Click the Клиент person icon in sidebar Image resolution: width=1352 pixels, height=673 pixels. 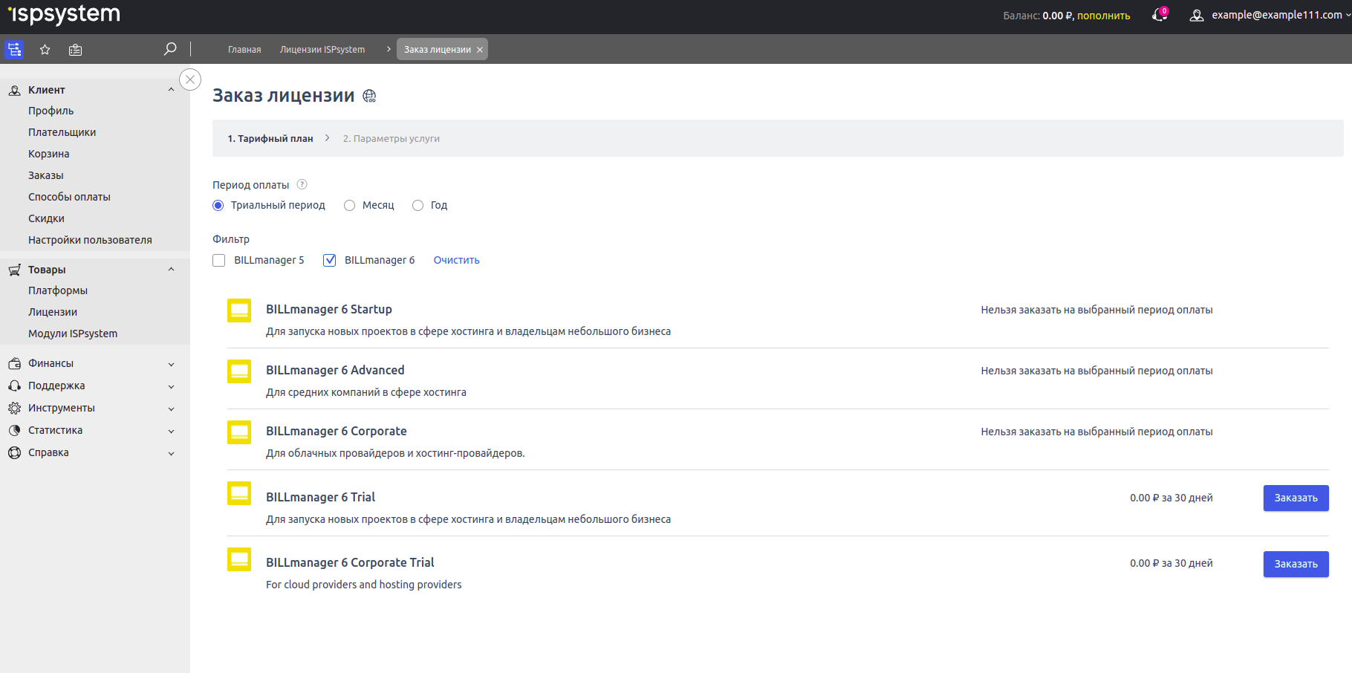click(x=14, y=90)
